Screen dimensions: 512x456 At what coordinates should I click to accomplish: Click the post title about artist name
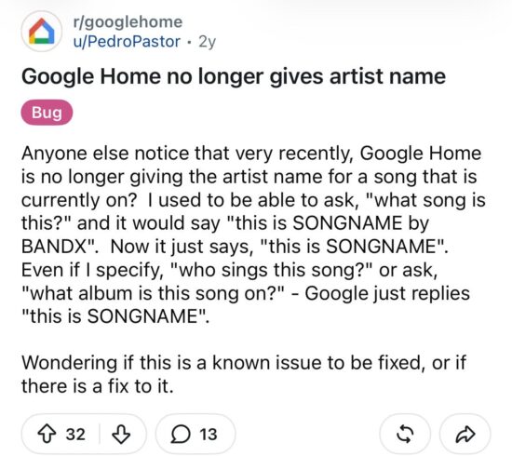234,76
